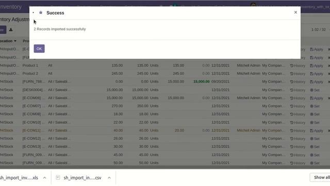Open History for the E-COM10 row

coord(298,122)
